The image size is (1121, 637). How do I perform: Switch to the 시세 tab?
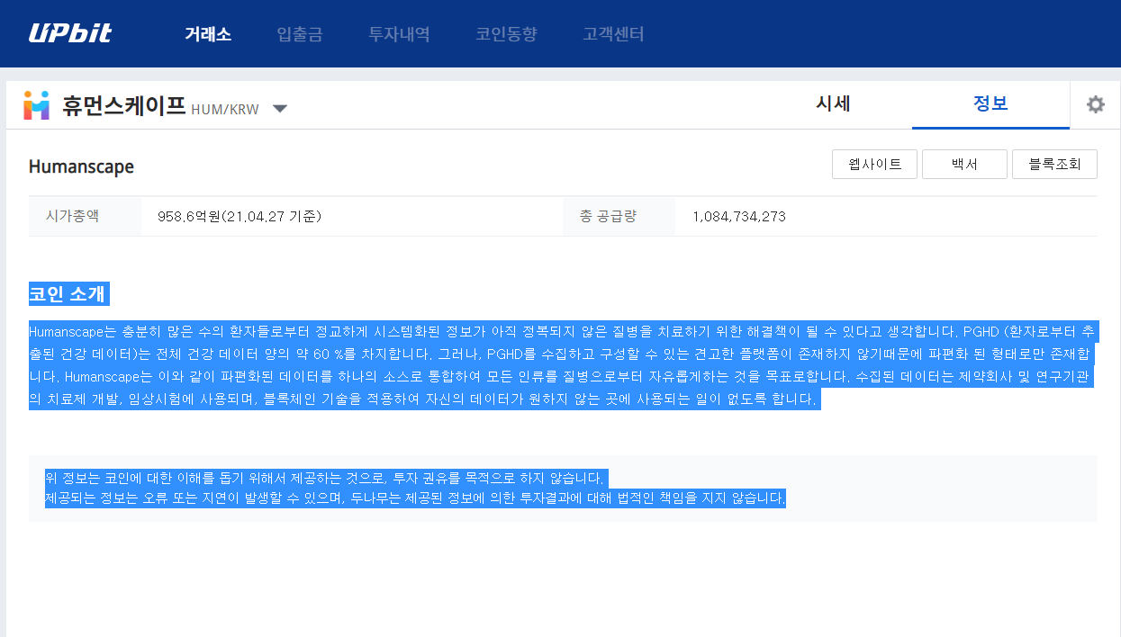pyautogui.click(x=833, y=103)
